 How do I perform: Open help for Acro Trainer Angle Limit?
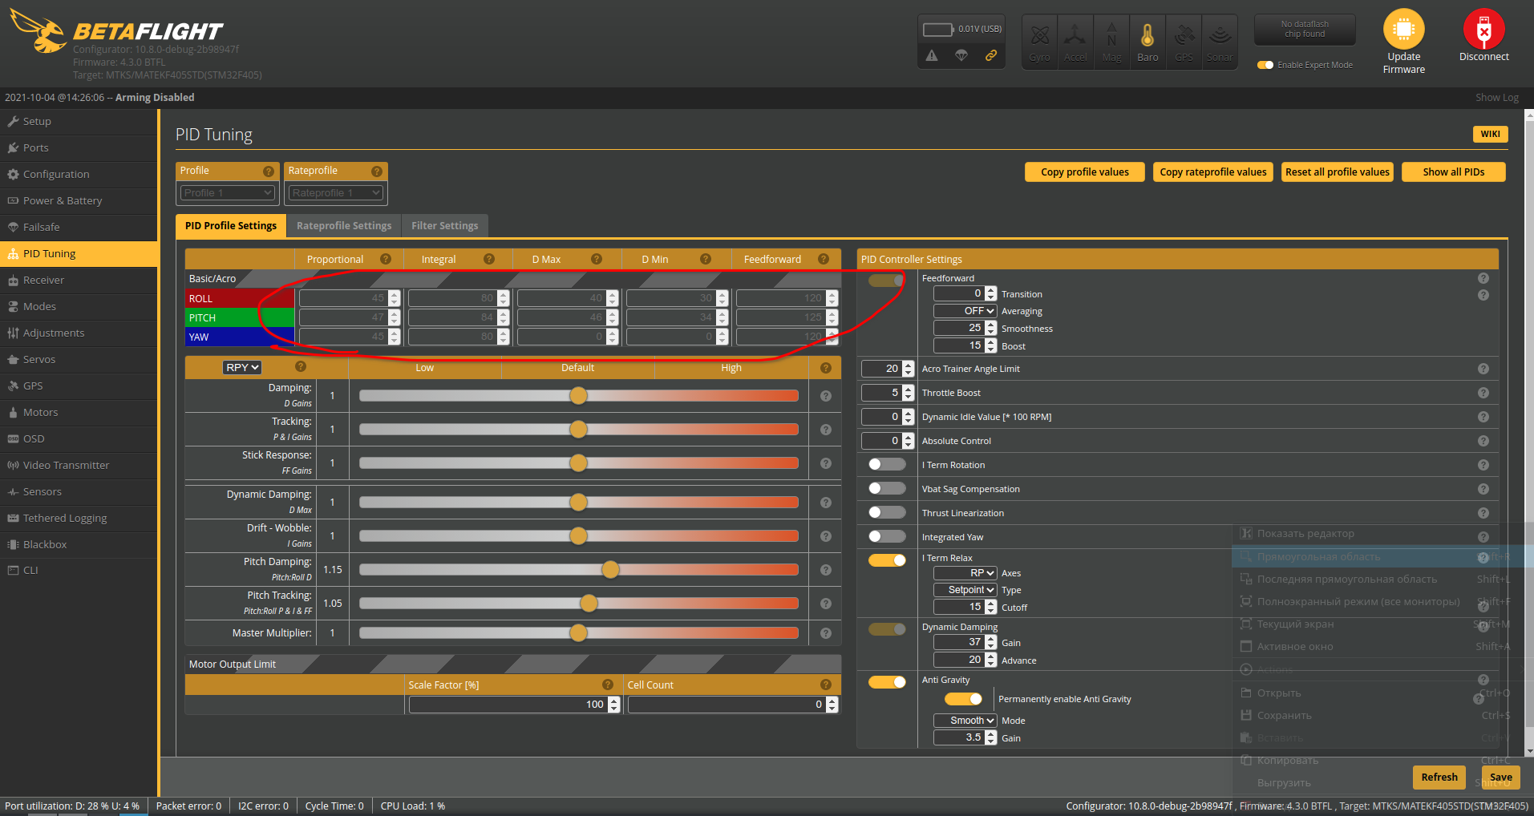[1483, 369]
